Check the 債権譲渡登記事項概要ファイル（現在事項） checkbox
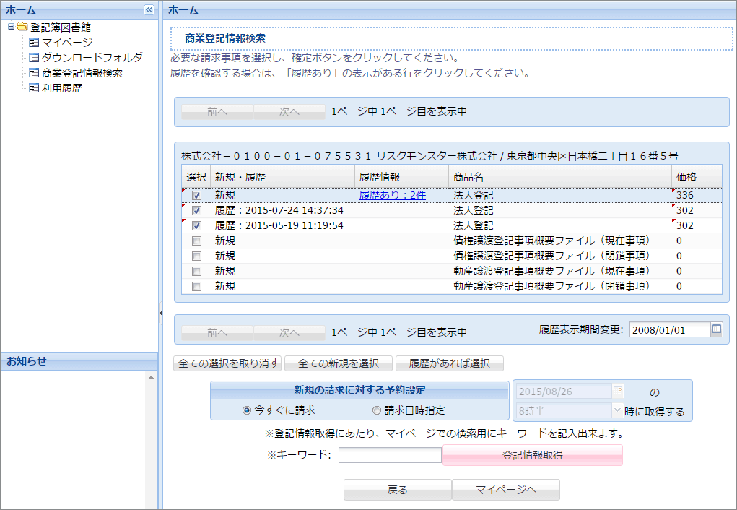The height and width of the screenshot is (510, 737). [x=196, y=241]
